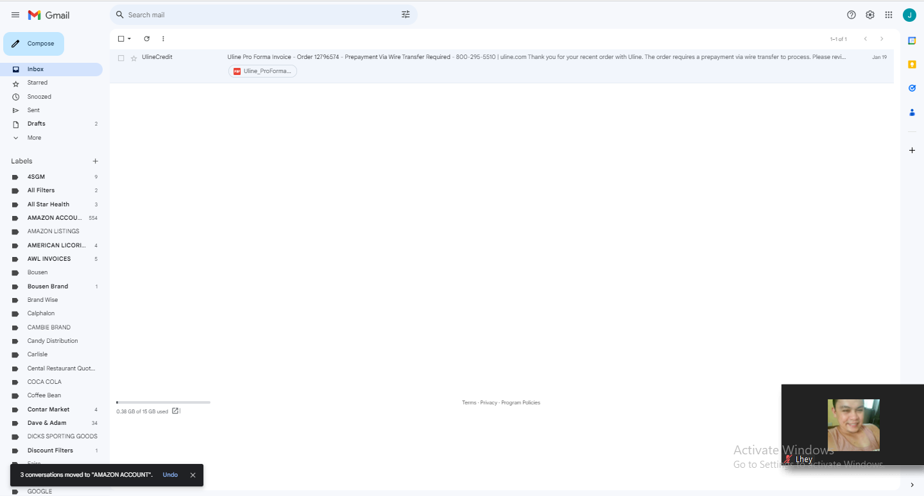Screen dimensions: 924x496
Task: Open the Google apps grid
Action: click(x=889, y=15)
